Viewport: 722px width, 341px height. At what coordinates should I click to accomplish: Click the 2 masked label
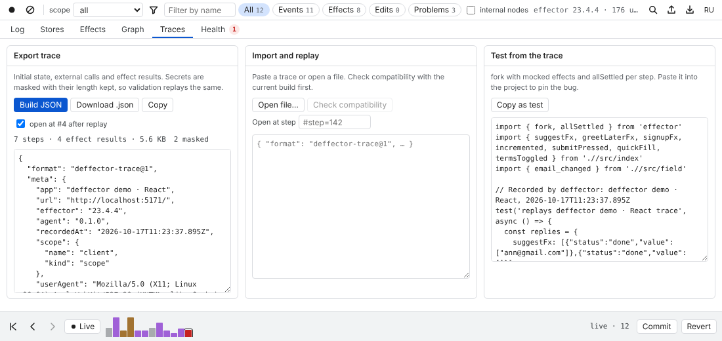(x=191, y=139)
